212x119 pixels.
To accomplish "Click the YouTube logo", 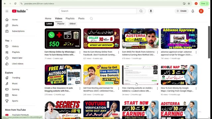I will [x=19, y=11].
